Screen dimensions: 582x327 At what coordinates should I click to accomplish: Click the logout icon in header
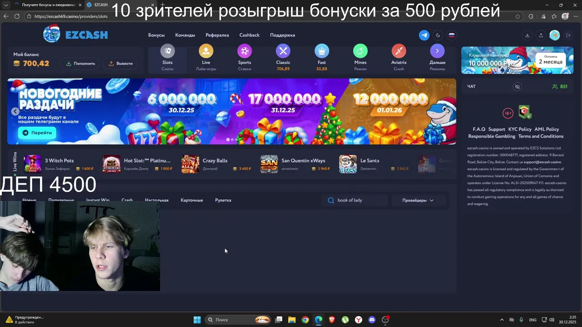[568, 35]
